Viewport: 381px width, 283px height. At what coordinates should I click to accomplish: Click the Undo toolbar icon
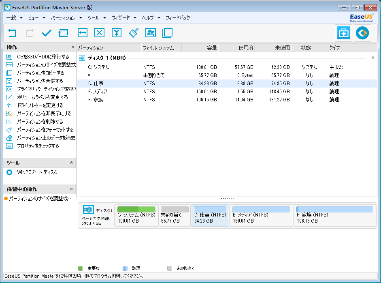click(12, 33)
